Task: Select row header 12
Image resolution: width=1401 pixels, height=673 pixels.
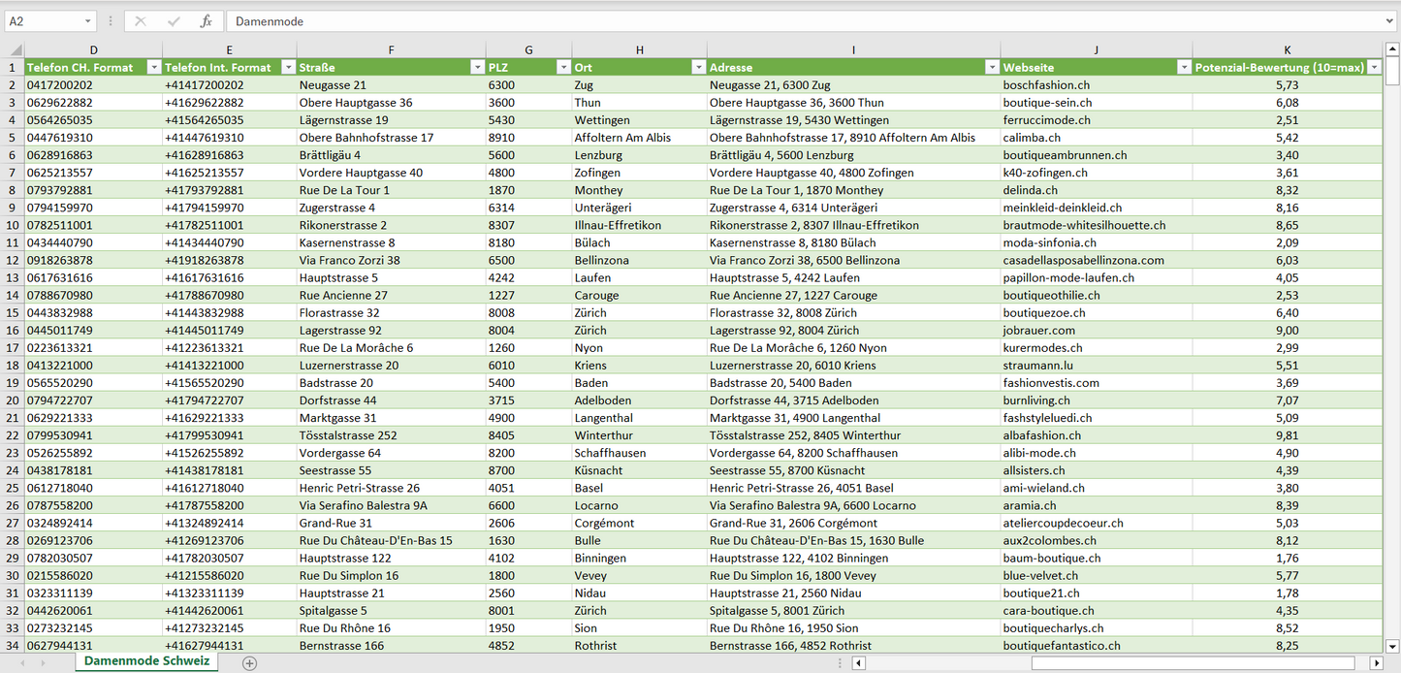Action: (13, 261)
